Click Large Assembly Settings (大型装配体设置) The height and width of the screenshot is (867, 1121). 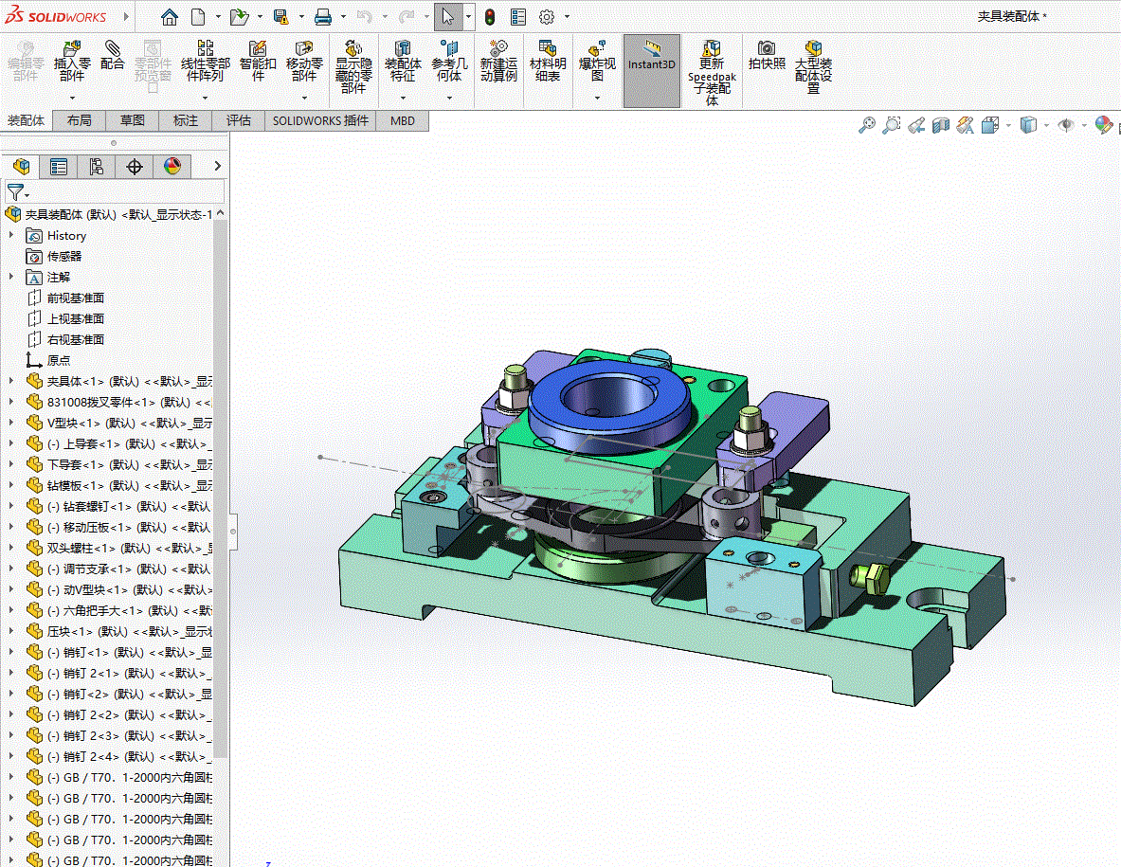813,67
